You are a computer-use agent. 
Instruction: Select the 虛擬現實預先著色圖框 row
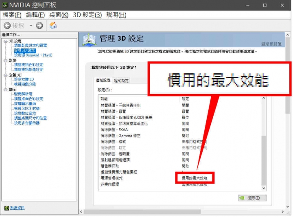pos(179,172)
